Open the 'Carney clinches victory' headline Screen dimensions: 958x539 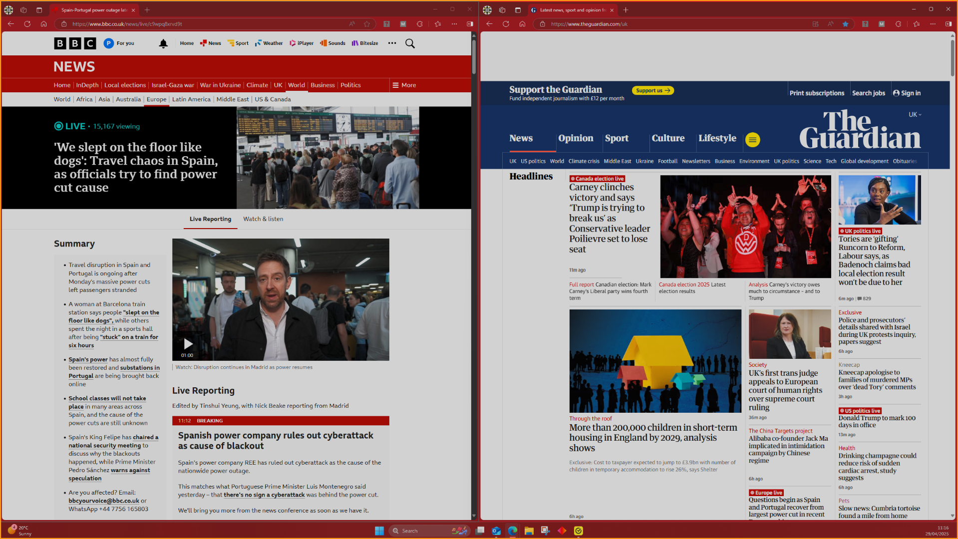tap(610, 218)
